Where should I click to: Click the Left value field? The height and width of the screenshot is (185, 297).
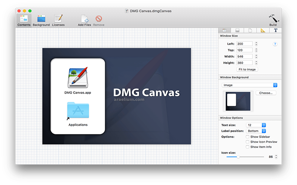tap(244, 44)
